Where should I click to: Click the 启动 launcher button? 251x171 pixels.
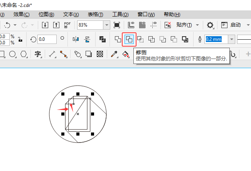pos(231,25)
